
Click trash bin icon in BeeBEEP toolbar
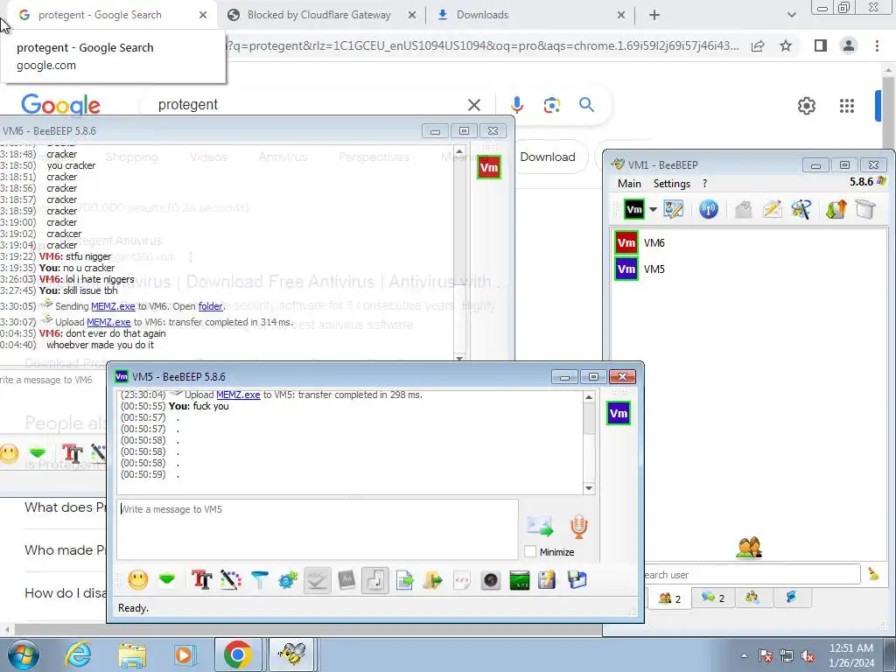865,209
